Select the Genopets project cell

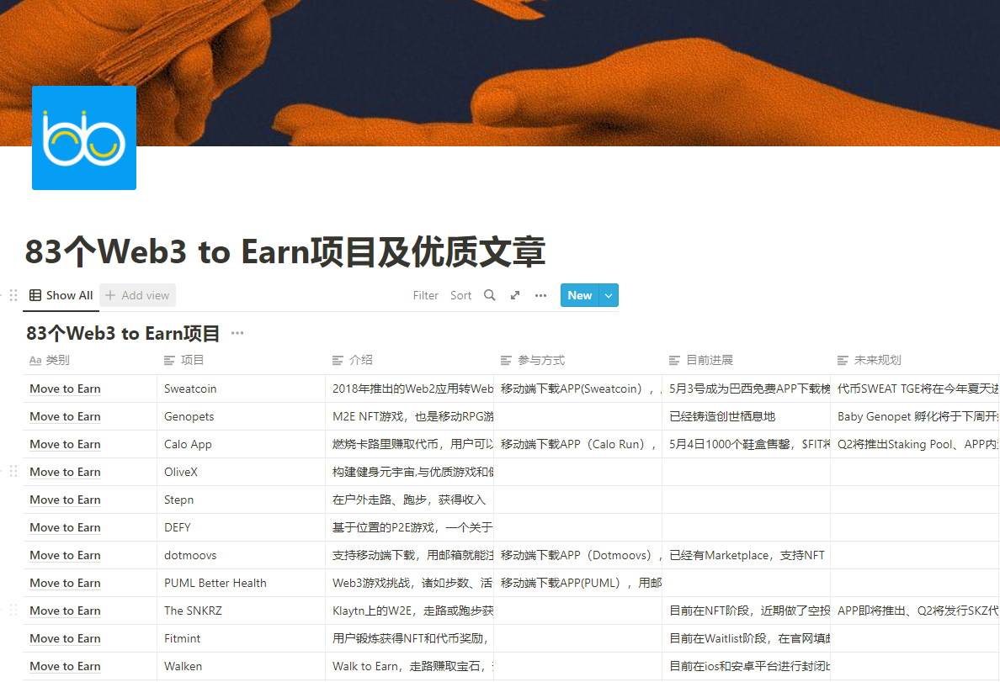[x=241, y=416]
